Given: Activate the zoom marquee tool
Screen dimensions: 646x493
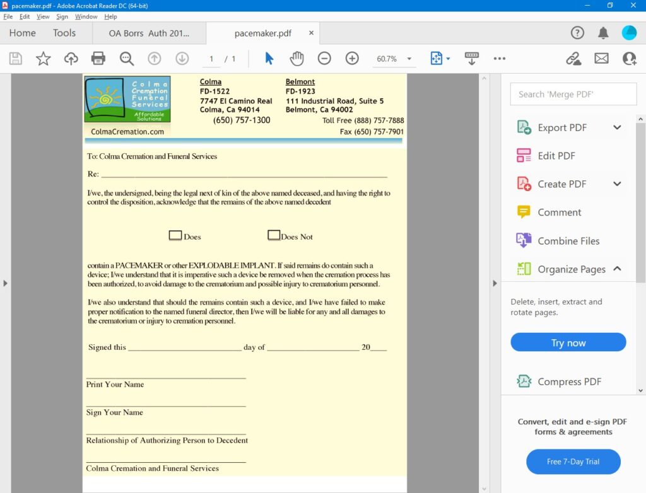Looking at the screenshot, I should pyautogui.click(x=126, y=58).
